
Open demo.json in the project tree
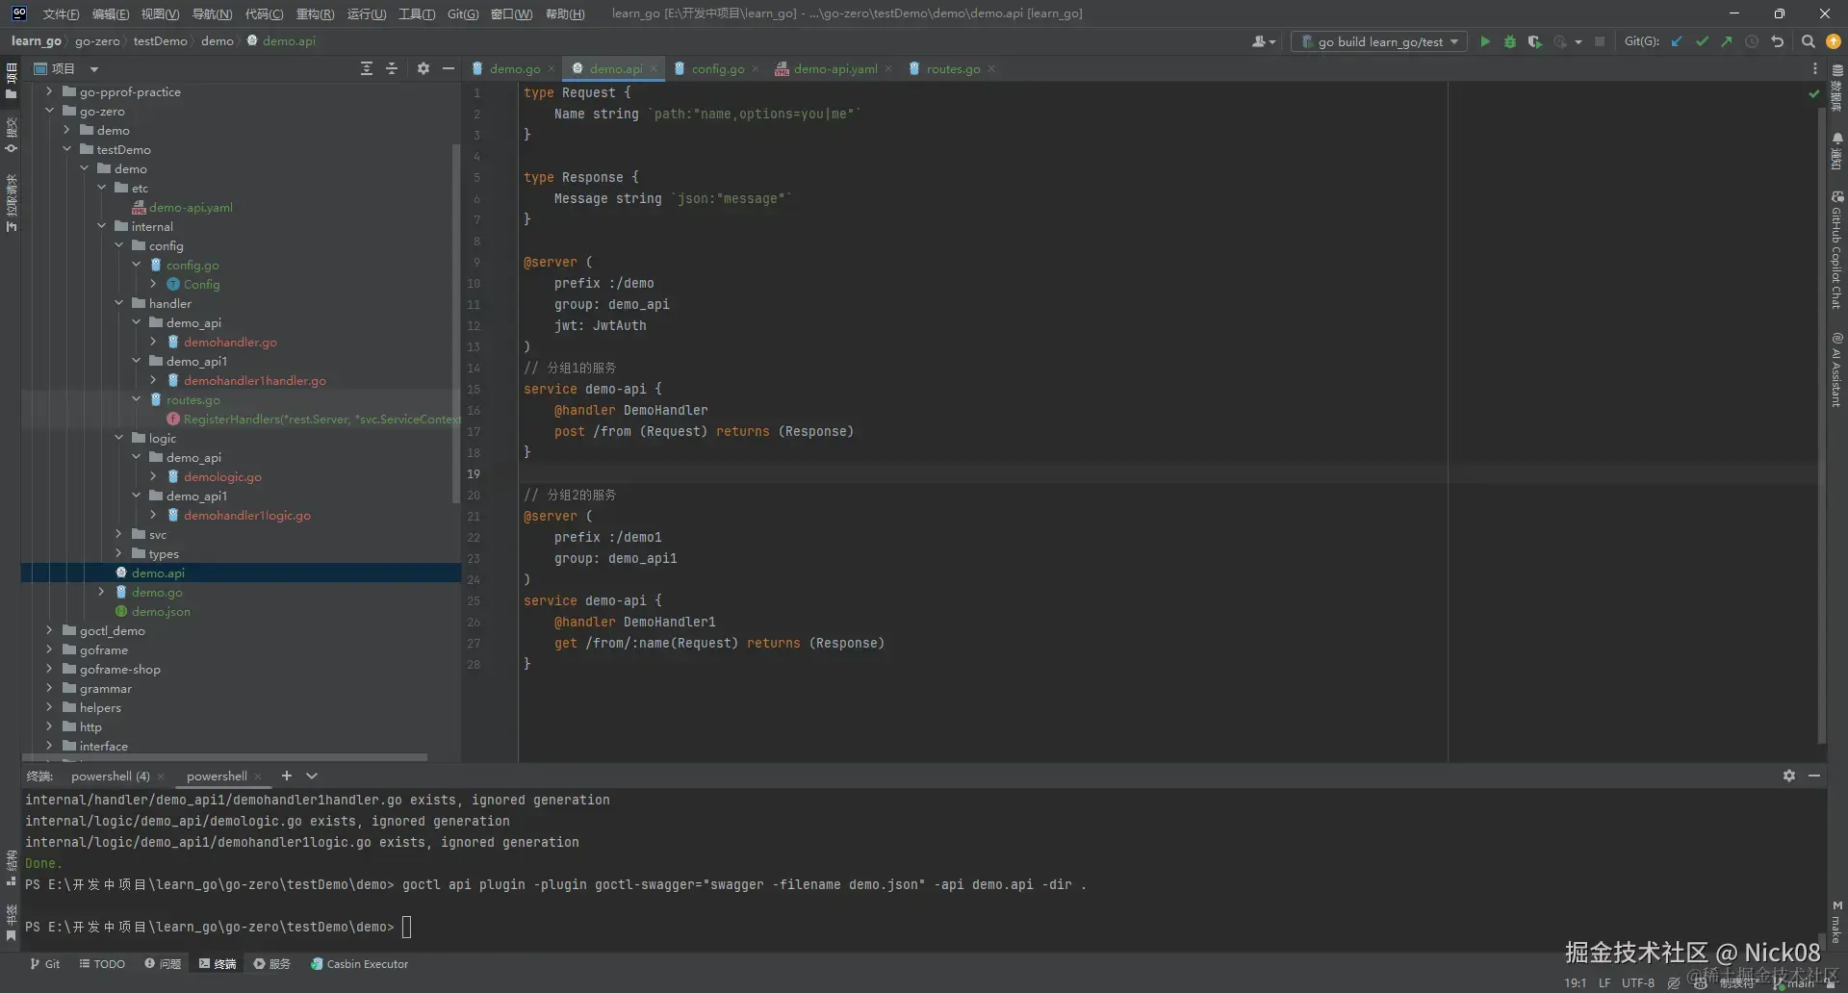(x=161, y=611)
